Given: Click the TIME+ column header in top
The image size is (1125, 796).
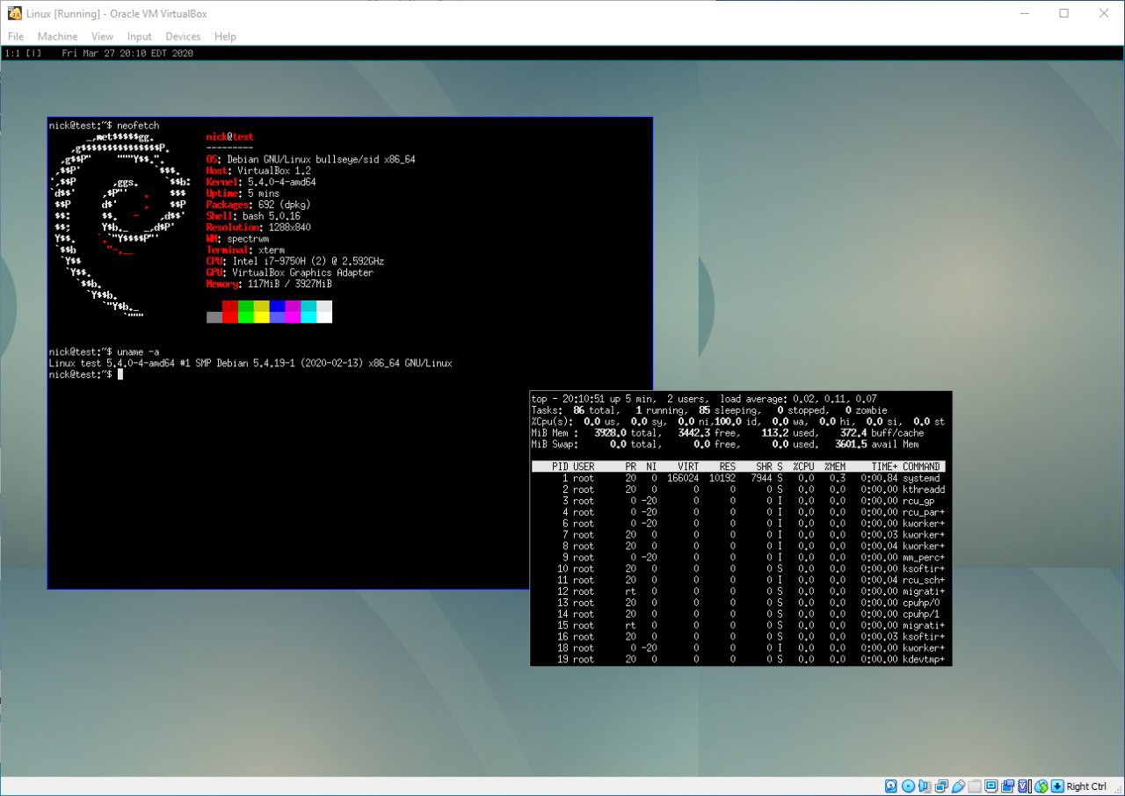Looking at the screenshot, I should [884, 467].
